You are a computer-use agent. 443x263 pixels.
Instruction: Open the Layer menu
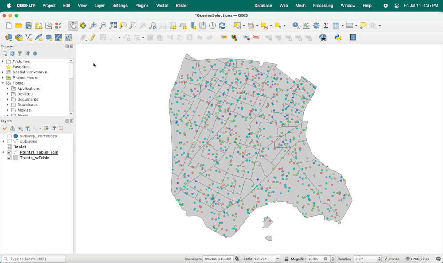99,5
